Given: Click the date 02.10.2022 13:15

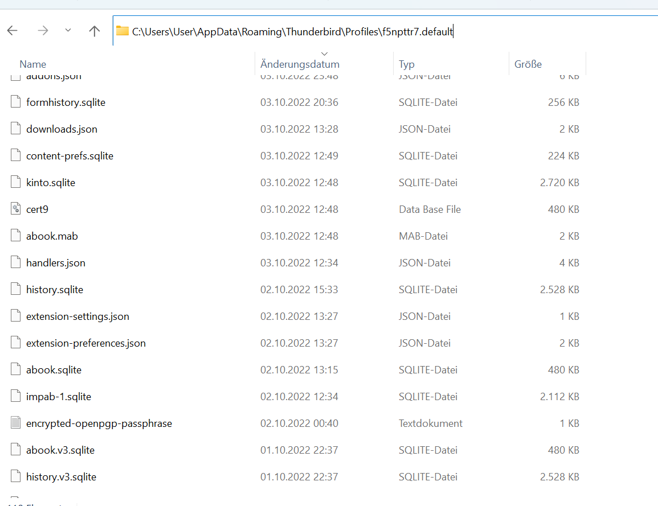Looking at the screenshot, I should (x=299, y=370).
